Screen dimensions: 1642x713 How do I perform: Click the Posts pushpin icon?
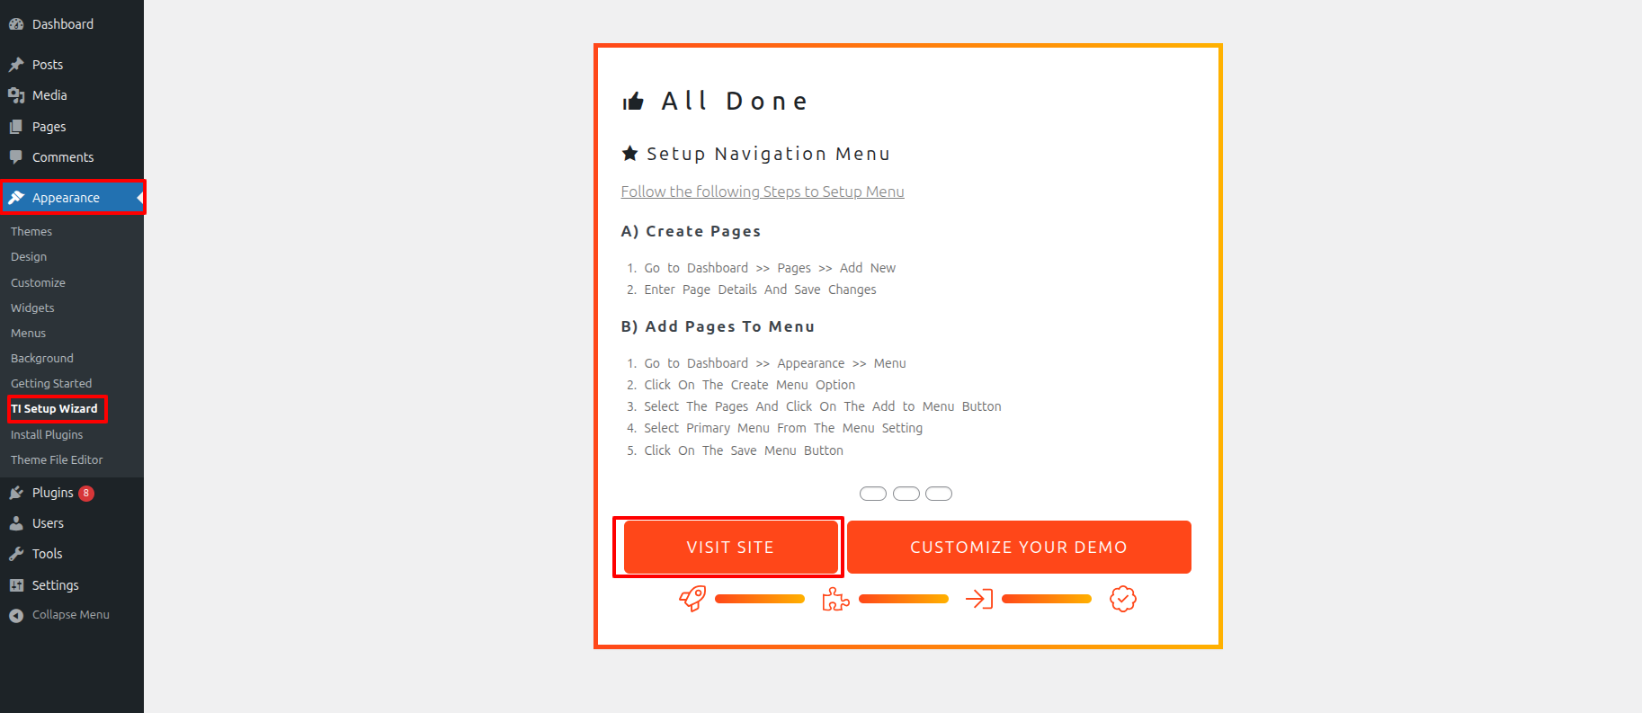pyautogui.click(x=16, y=65)
